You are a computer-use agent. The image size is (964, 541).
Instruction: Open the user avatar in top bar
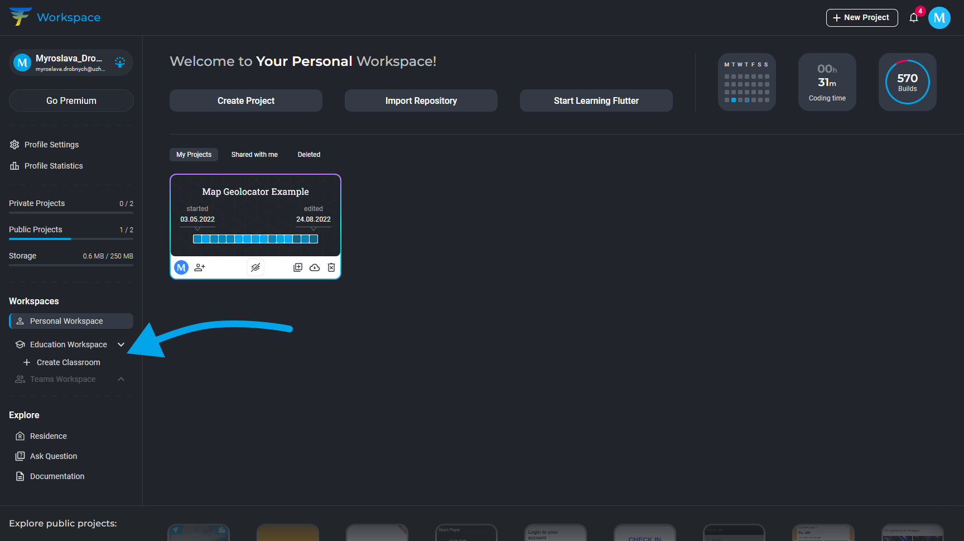click(x=939, y=18)
